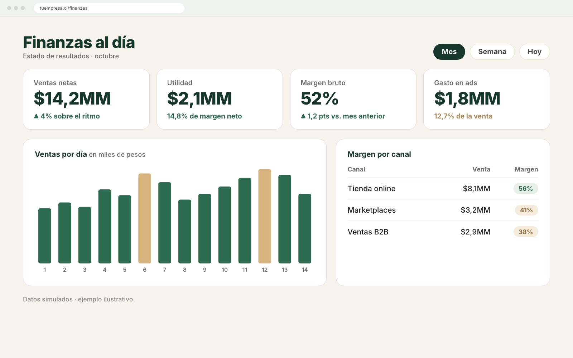Click the 38% margin badge
Viewport: 573px width, 358px height.
tap(526, 232)
